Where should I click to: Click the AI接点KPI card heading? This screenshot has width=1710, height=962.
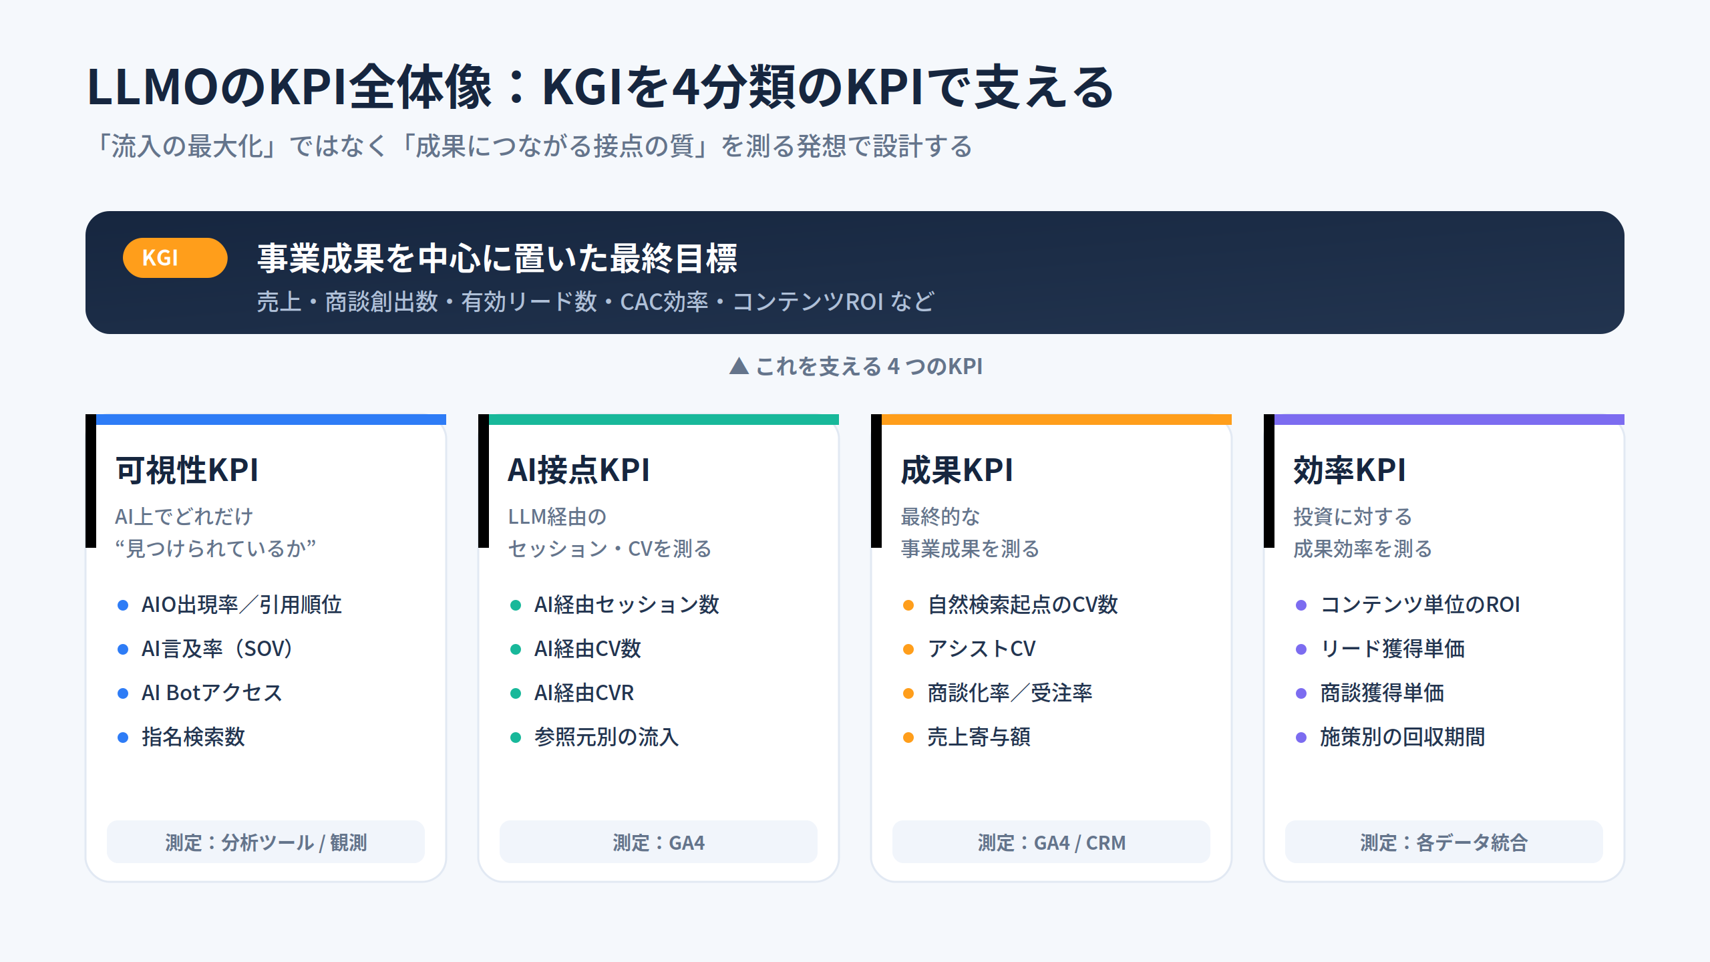[579, 470]
